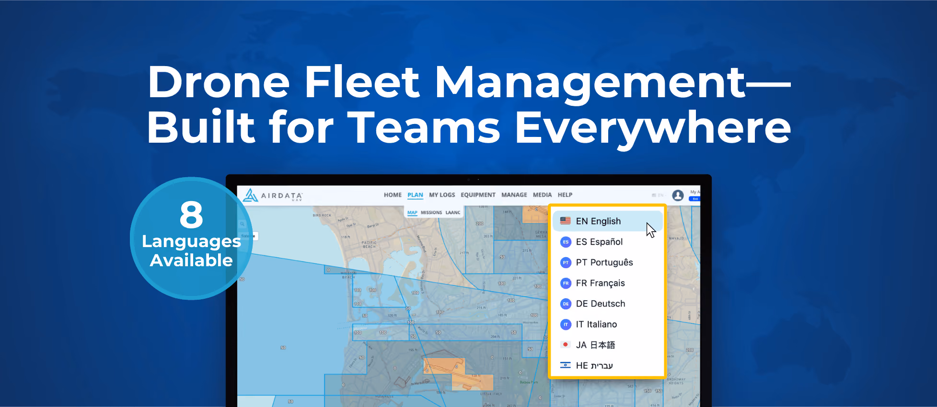Switch to the MISSIONS sub-tab
Image resolution: width=937 pixels, height=407 pixels.
click(x=431, y=213)
